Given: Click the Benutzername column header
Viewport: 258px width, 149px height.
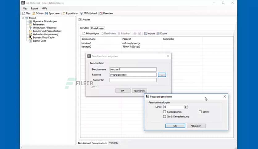Looking at the screenshot, I should click(101, 39).
